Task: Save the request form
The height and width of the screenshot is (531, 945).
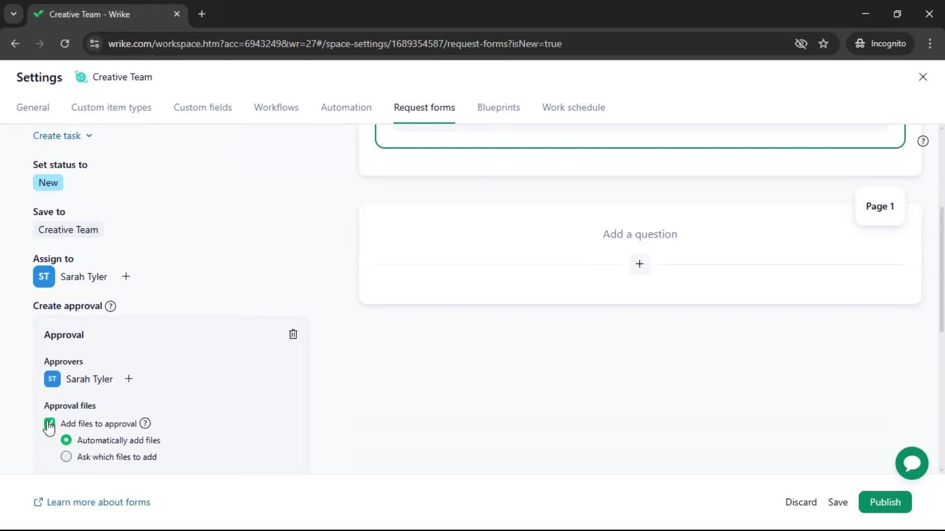Action: (x=838, y=502)
